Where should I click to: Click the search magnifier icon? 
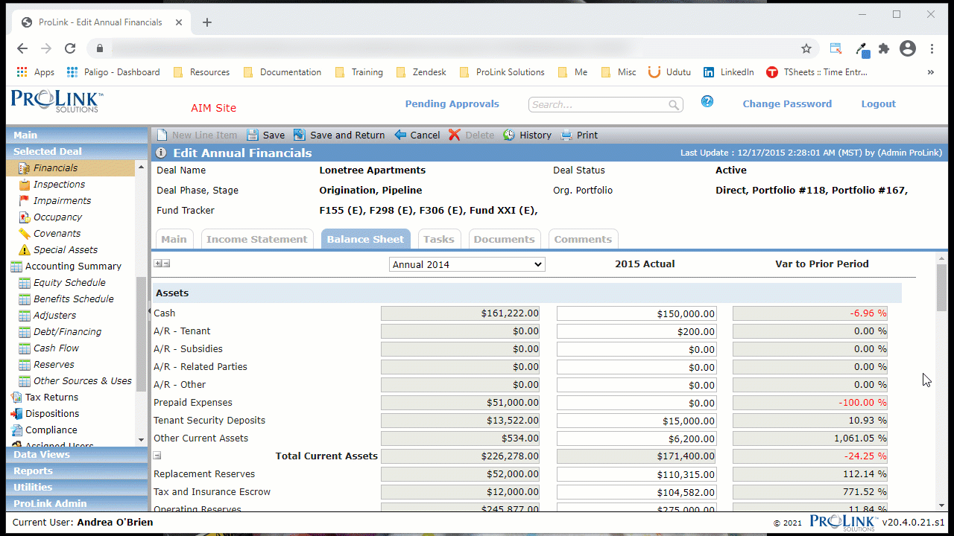(x=674, y=105)
